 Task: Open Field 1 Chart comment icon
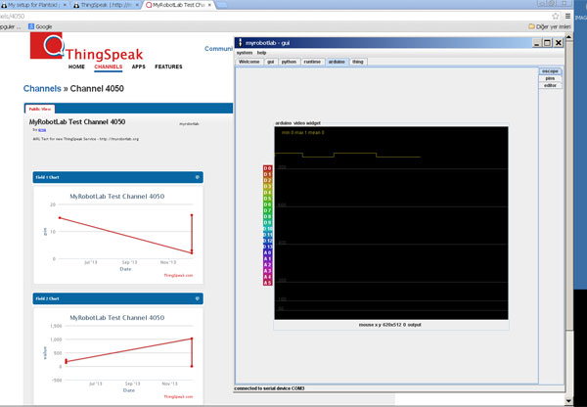[198, 177]
